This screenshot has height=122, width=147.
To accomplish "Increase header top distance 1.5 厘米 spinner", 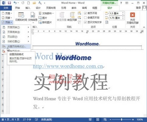I will pos(123,13).
